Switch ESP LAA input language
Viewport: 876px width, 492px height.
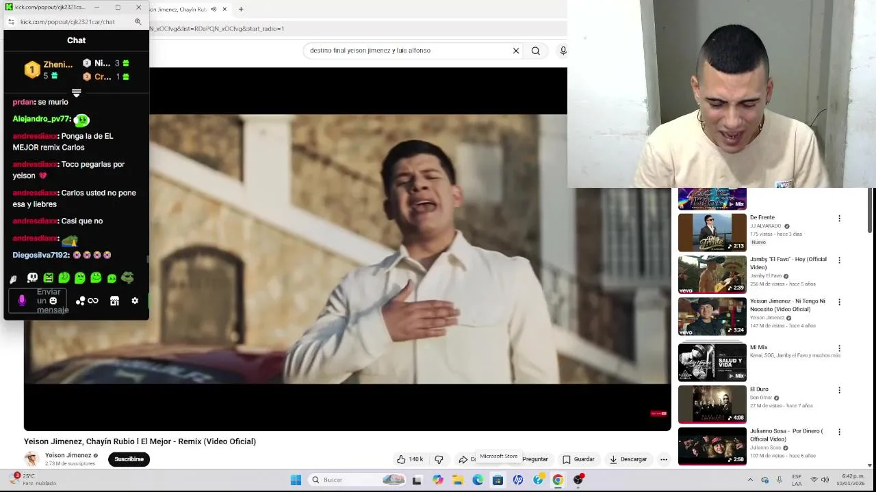797,480
